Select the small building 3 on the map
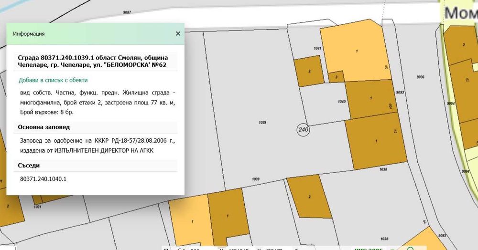Viewport: 478px width, 250px height. pos(336,77)
